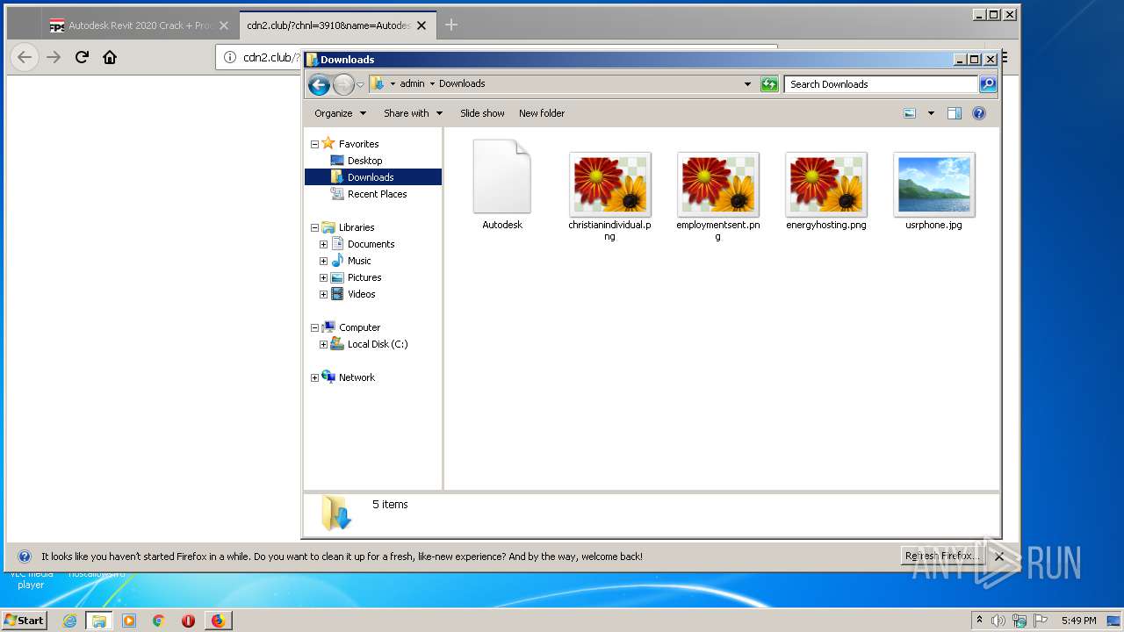Click the search magnifier icon in Explorer

[988, 84]
